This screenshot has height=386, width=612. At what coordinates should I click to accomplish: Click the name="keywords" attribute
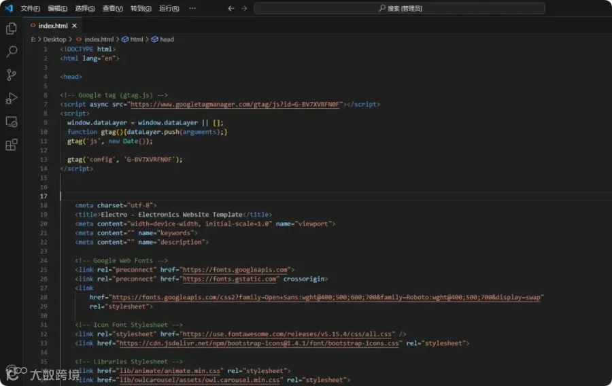click(x=166, y=233)
